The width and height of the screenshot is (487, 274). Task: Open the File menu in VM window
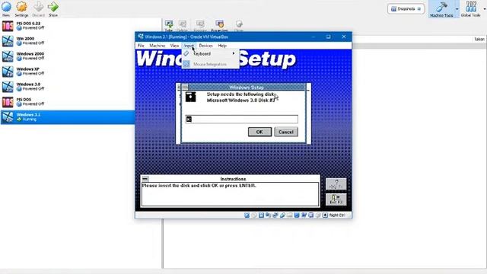pos(141,46)
